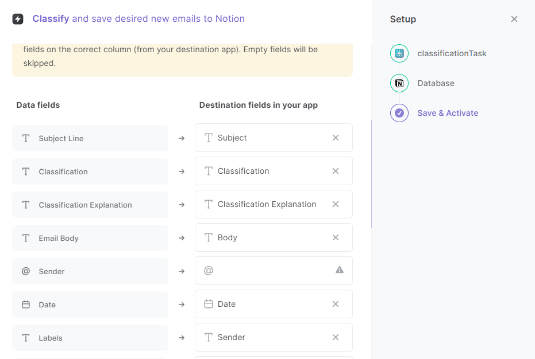Open the Save & Activate step label
This screenshot has width=535, height=359.
(448, 113)
